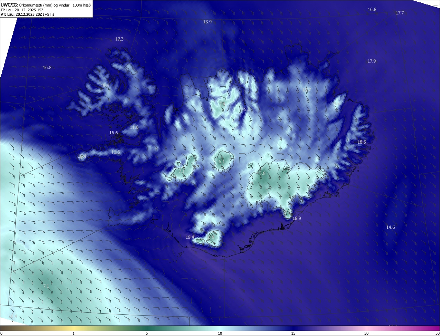Click the colorbar tick label 50
This screenshot has height=336, width=440.
click(x=437, y=333)
